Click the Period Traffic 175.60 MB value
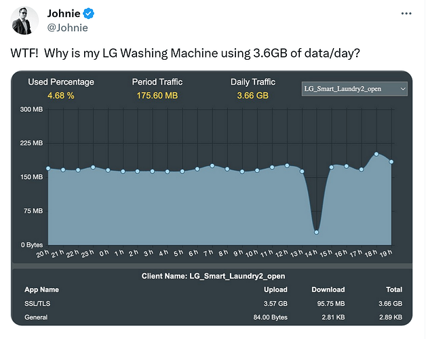The width and height of the screenshot is (428, 339). point(157,96)
